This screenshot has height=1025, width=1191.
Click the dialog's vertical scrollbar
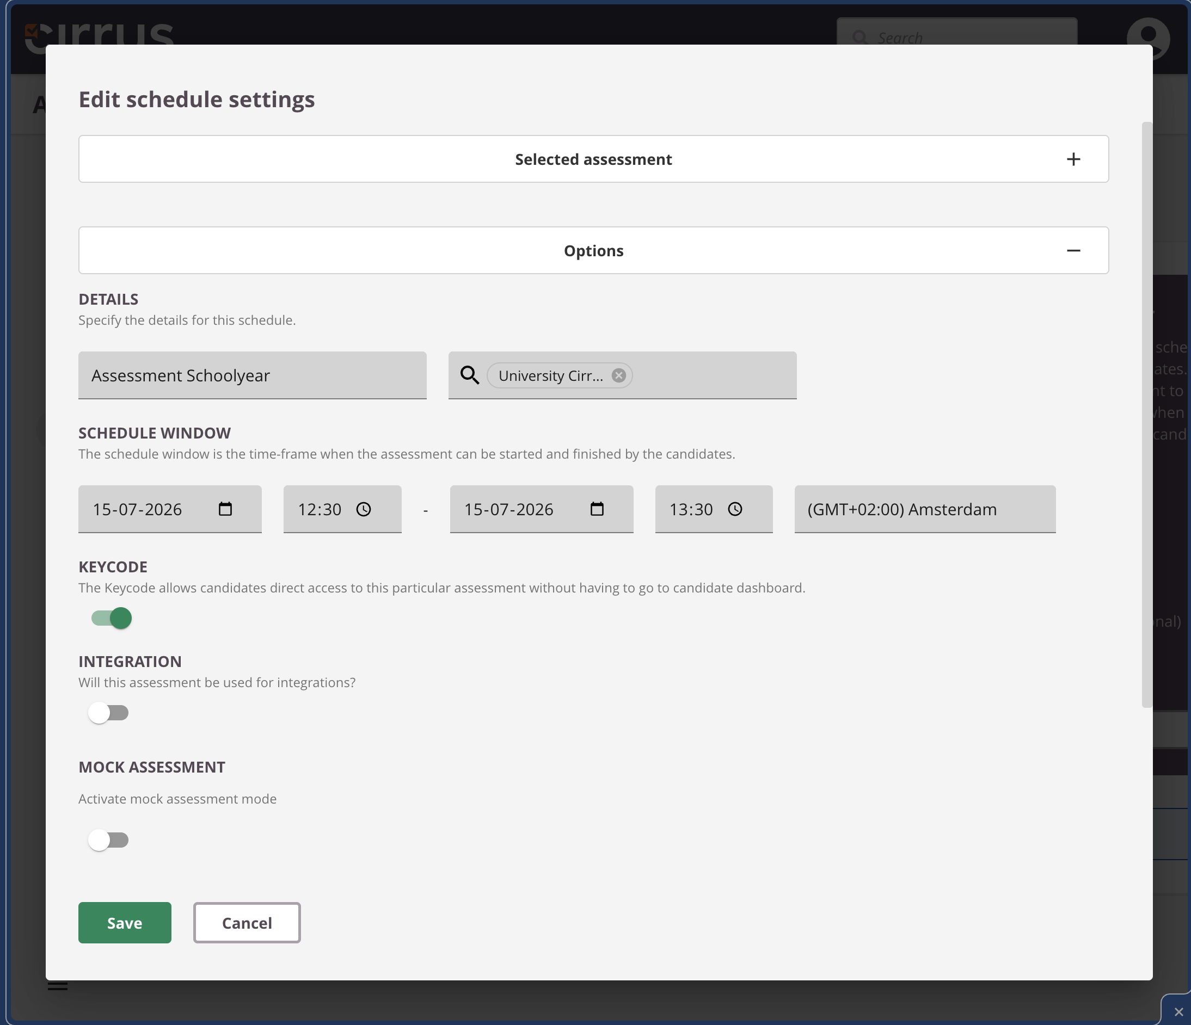click(1147, 415)
